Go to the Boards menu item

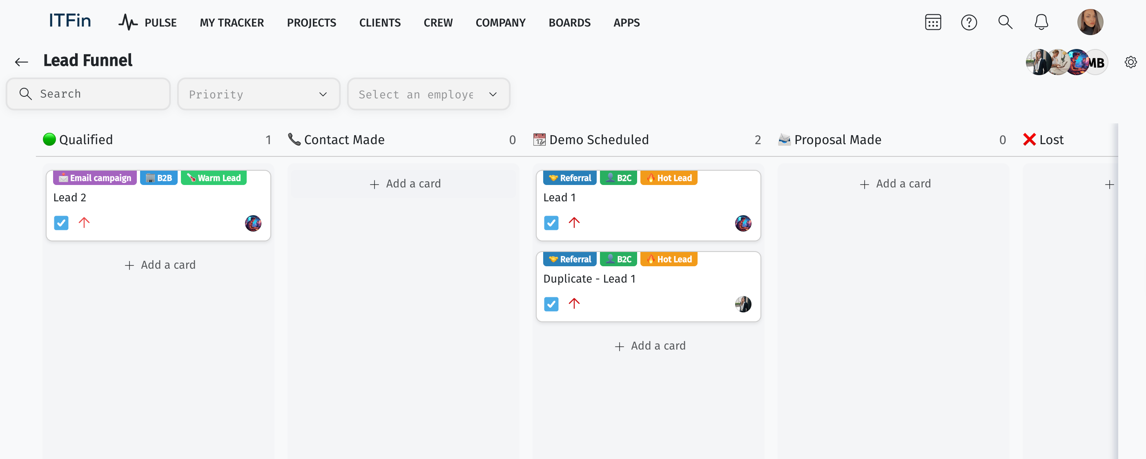pos(569,23)
